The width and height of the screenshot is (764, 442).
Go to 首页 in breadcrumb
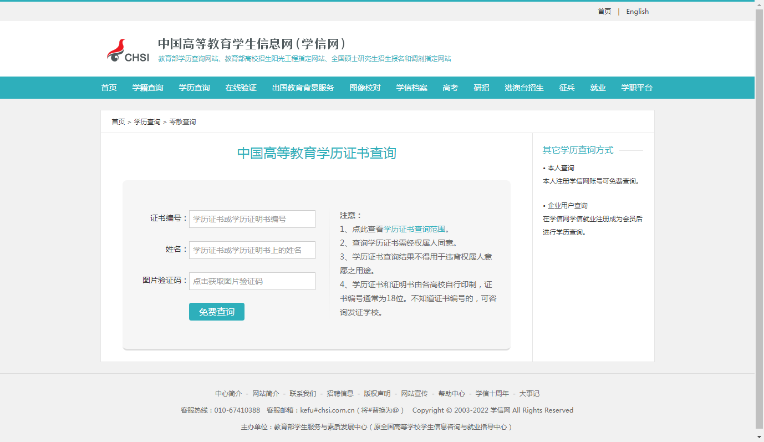pyautogui.click(x=118, y=122)
